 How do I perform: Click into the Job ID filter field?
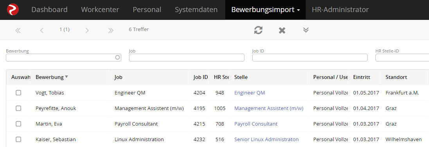pyautogui.click(x=310, y=58)
